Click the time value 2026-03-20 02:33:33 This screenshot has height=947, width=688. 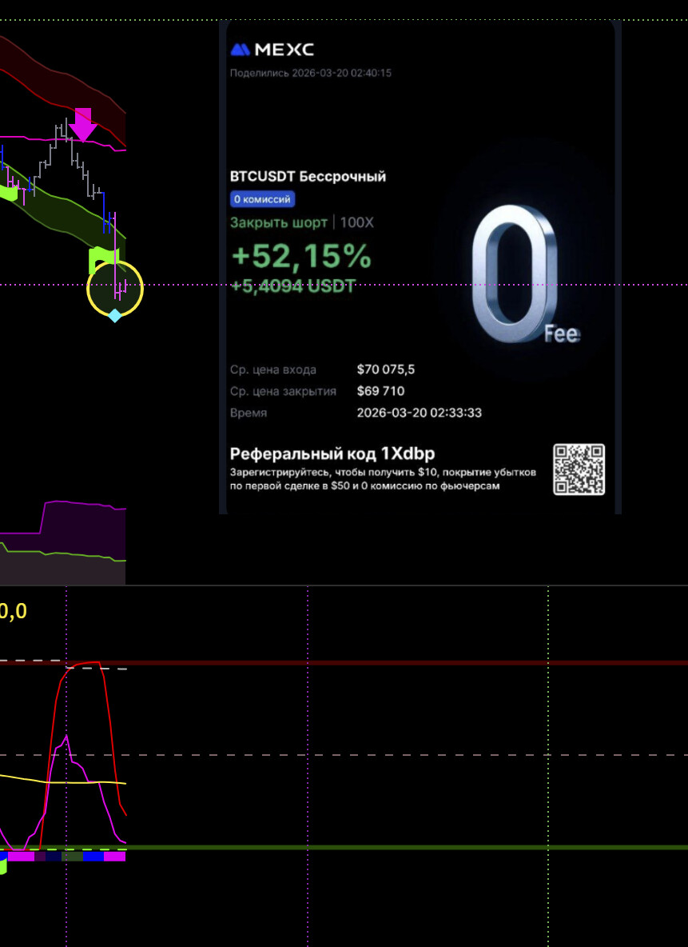tap(419, 413)
